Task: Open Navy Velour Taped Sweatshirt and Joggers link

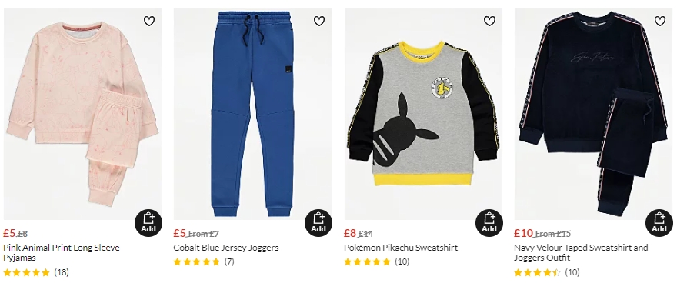Action: coord(581,253)
